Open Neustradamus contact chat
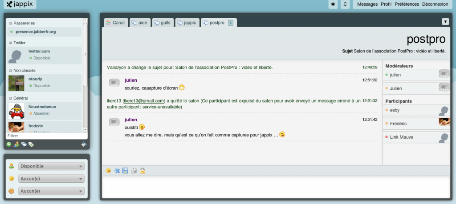The image size is (456, 204). pos(44,111)
